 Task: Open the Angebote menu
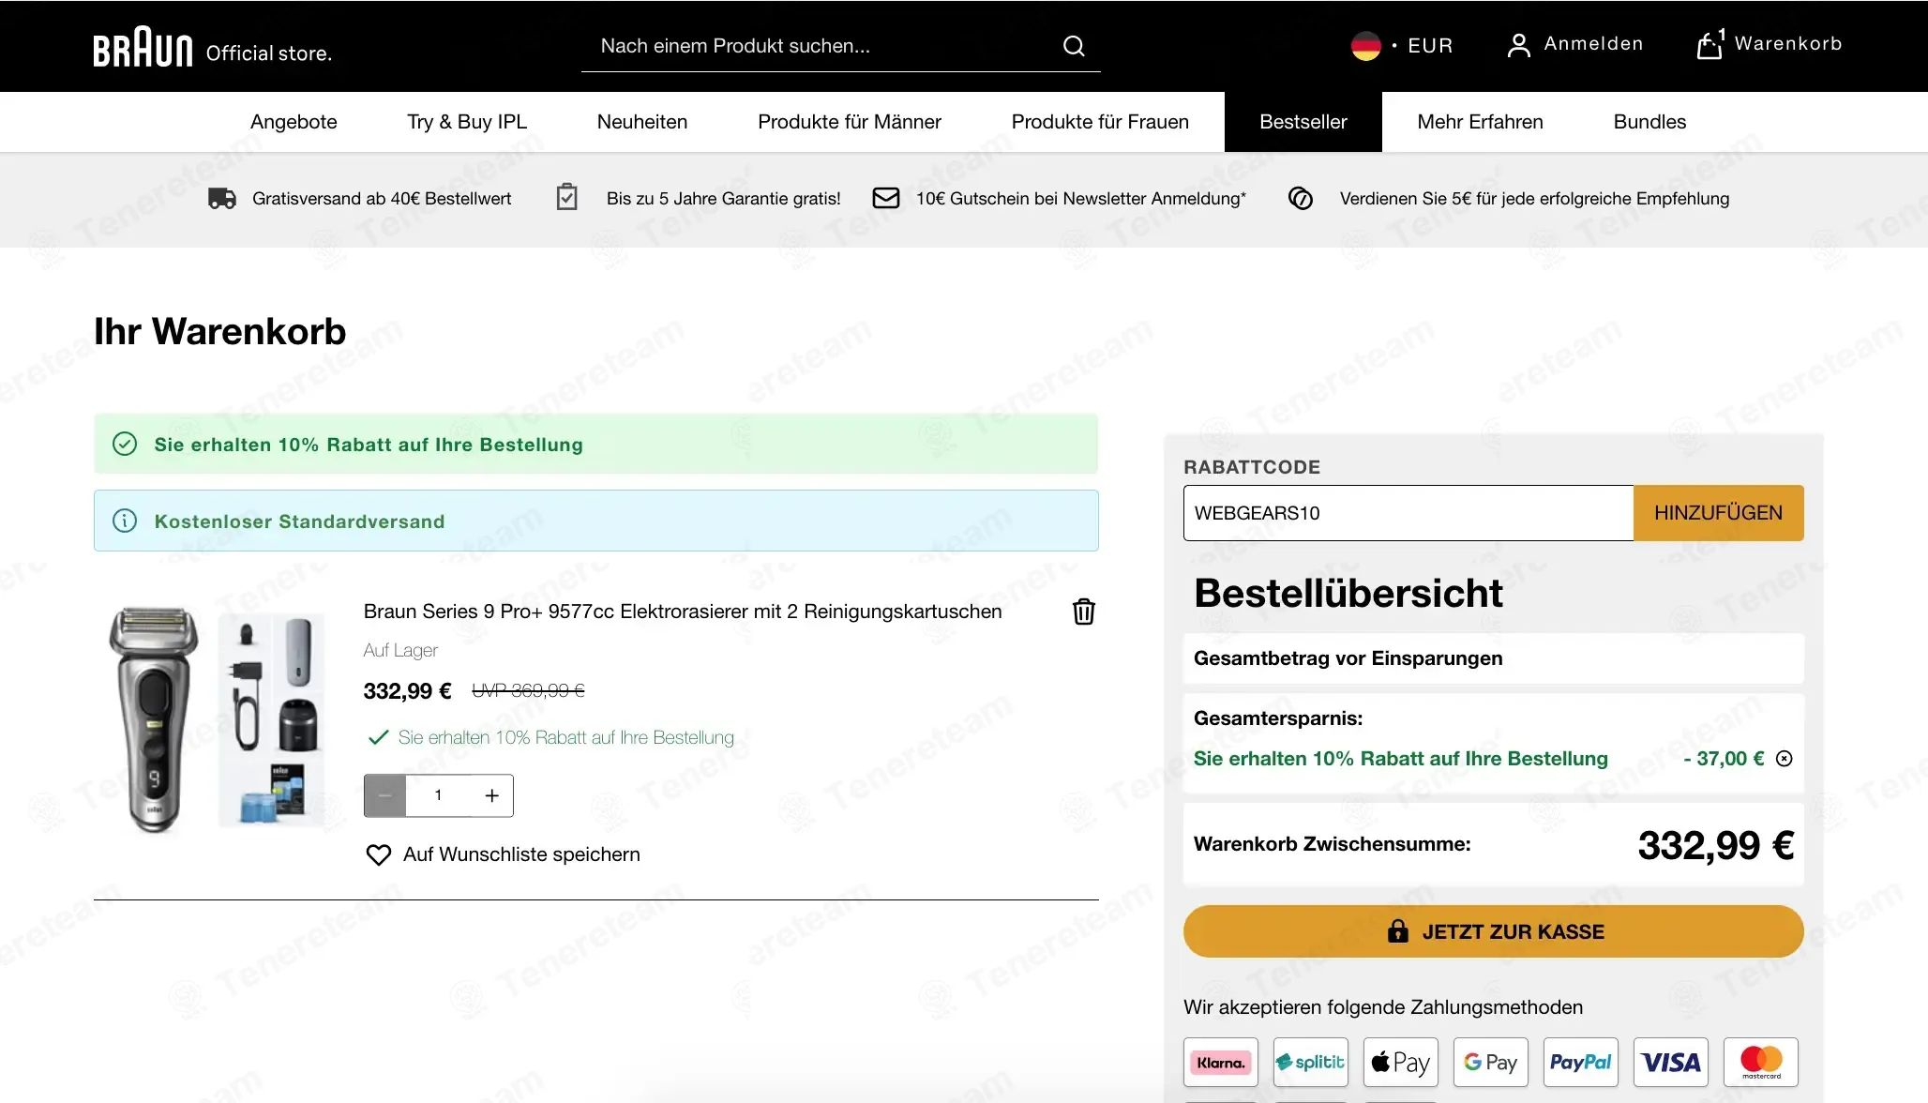point(294,122)
